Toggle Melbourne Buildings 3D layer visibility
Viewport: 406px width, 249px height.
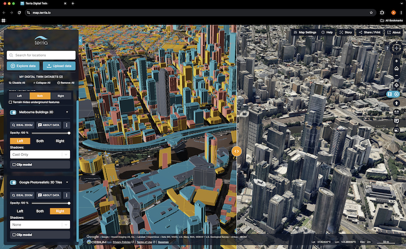point(13,112)
